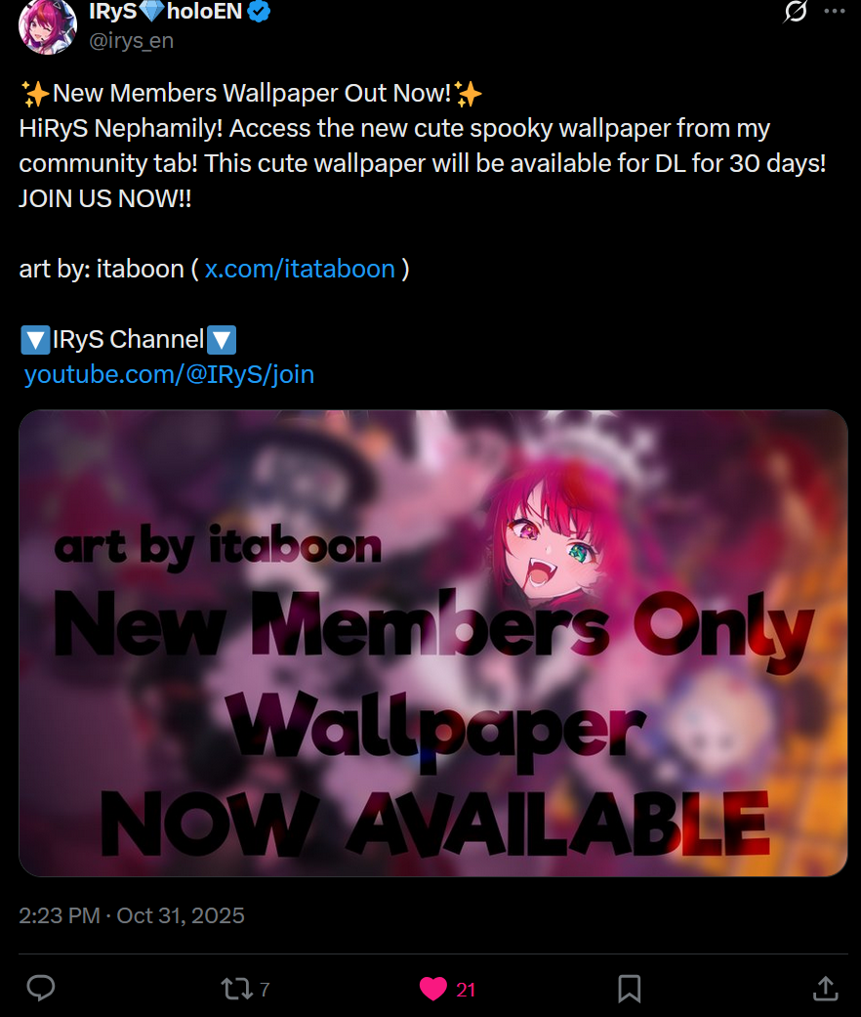
Task: Click the diamond emoji in the display name
Action: click(x=152, y=11)
